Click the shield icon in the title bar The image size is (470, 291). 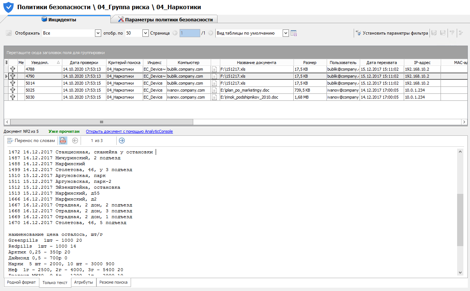(x=8, y=7)
